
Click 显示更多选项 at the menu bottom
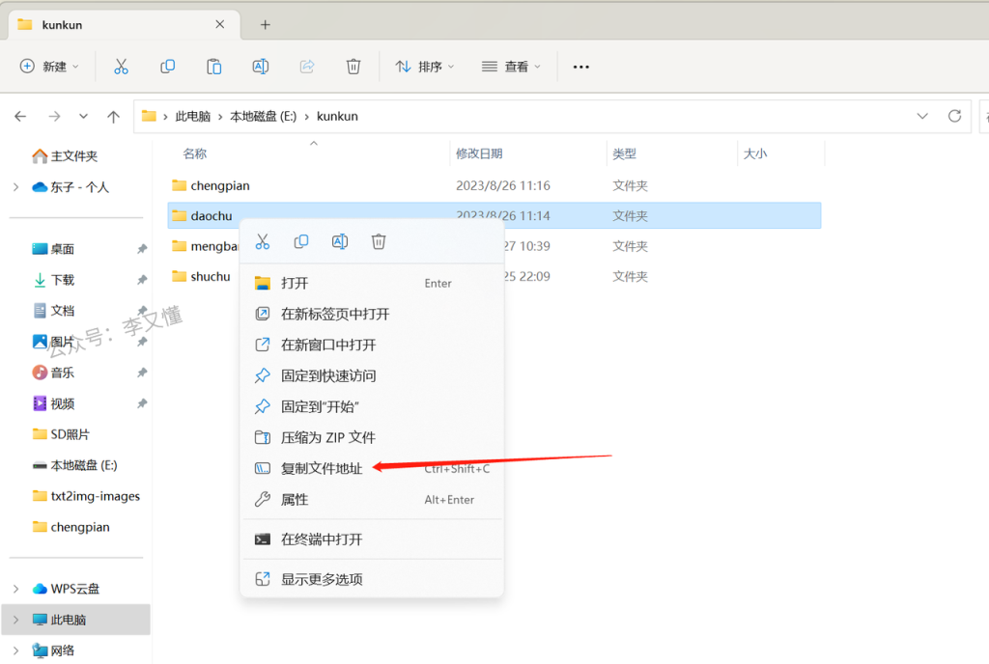[322, 579]
